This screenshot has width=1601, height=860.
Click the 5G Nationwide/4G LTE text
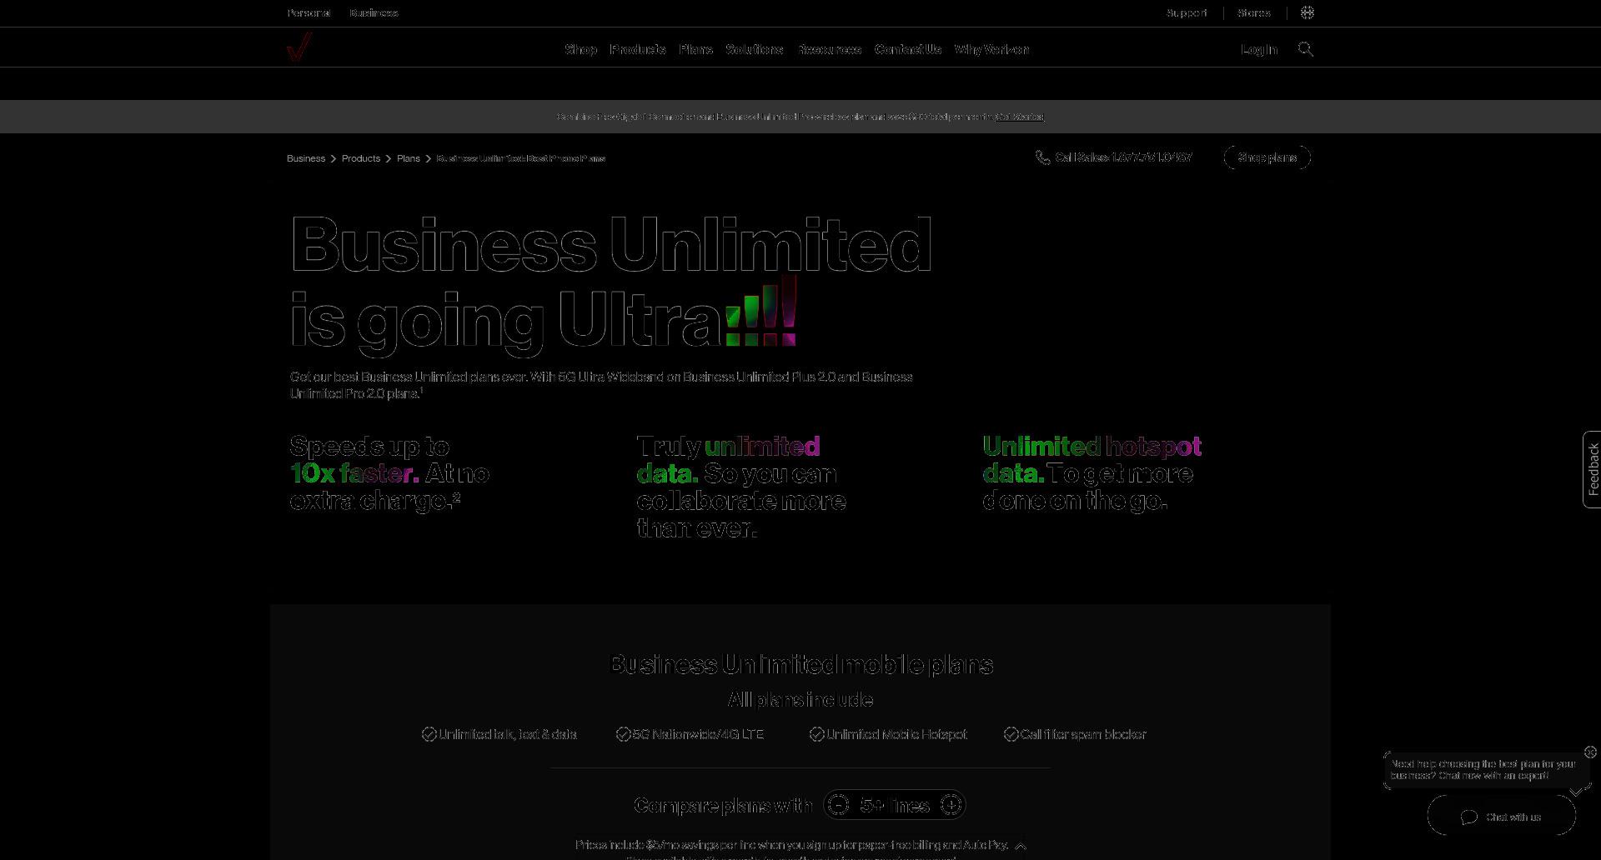point(699,734)
